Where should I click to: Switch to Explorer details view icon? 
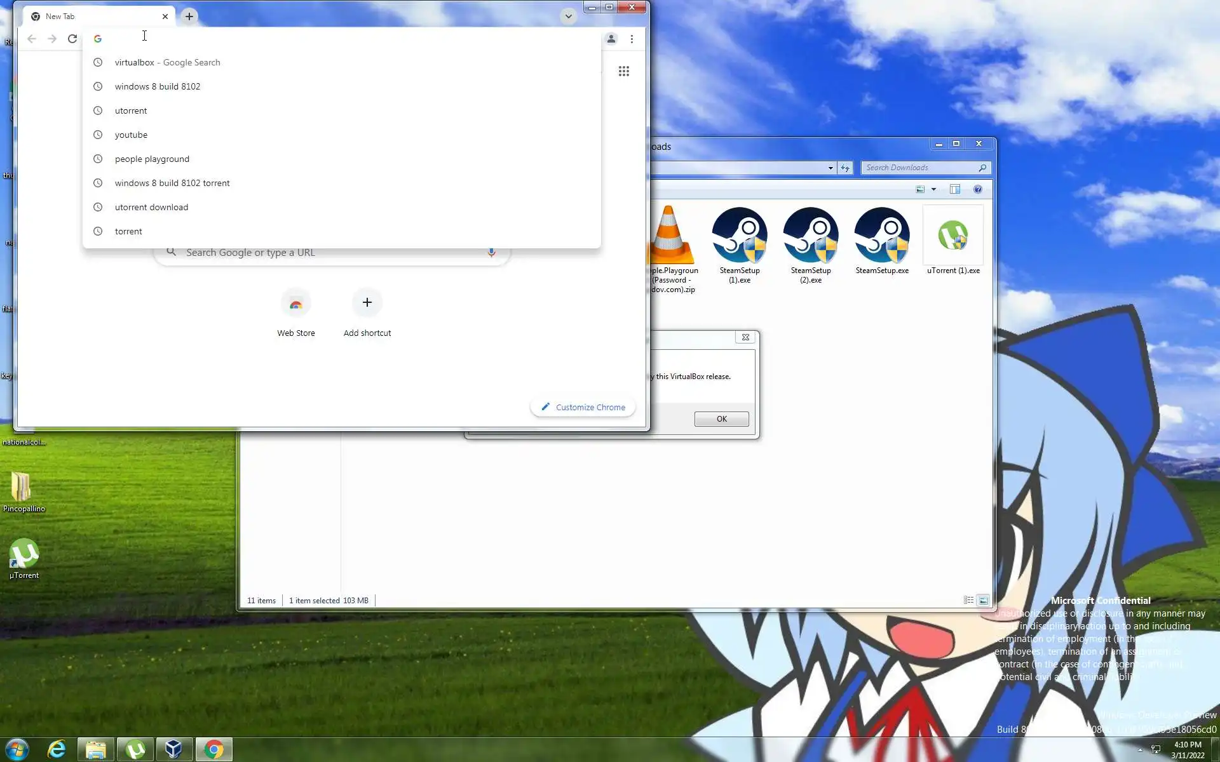point(968,600)
